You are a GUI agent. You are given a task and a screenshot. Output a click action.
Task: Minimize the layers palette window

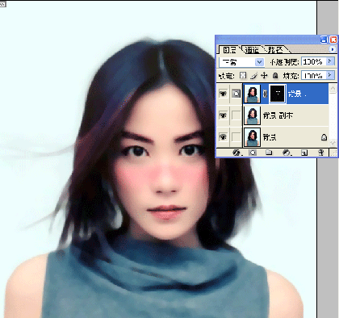pos(324,40)
